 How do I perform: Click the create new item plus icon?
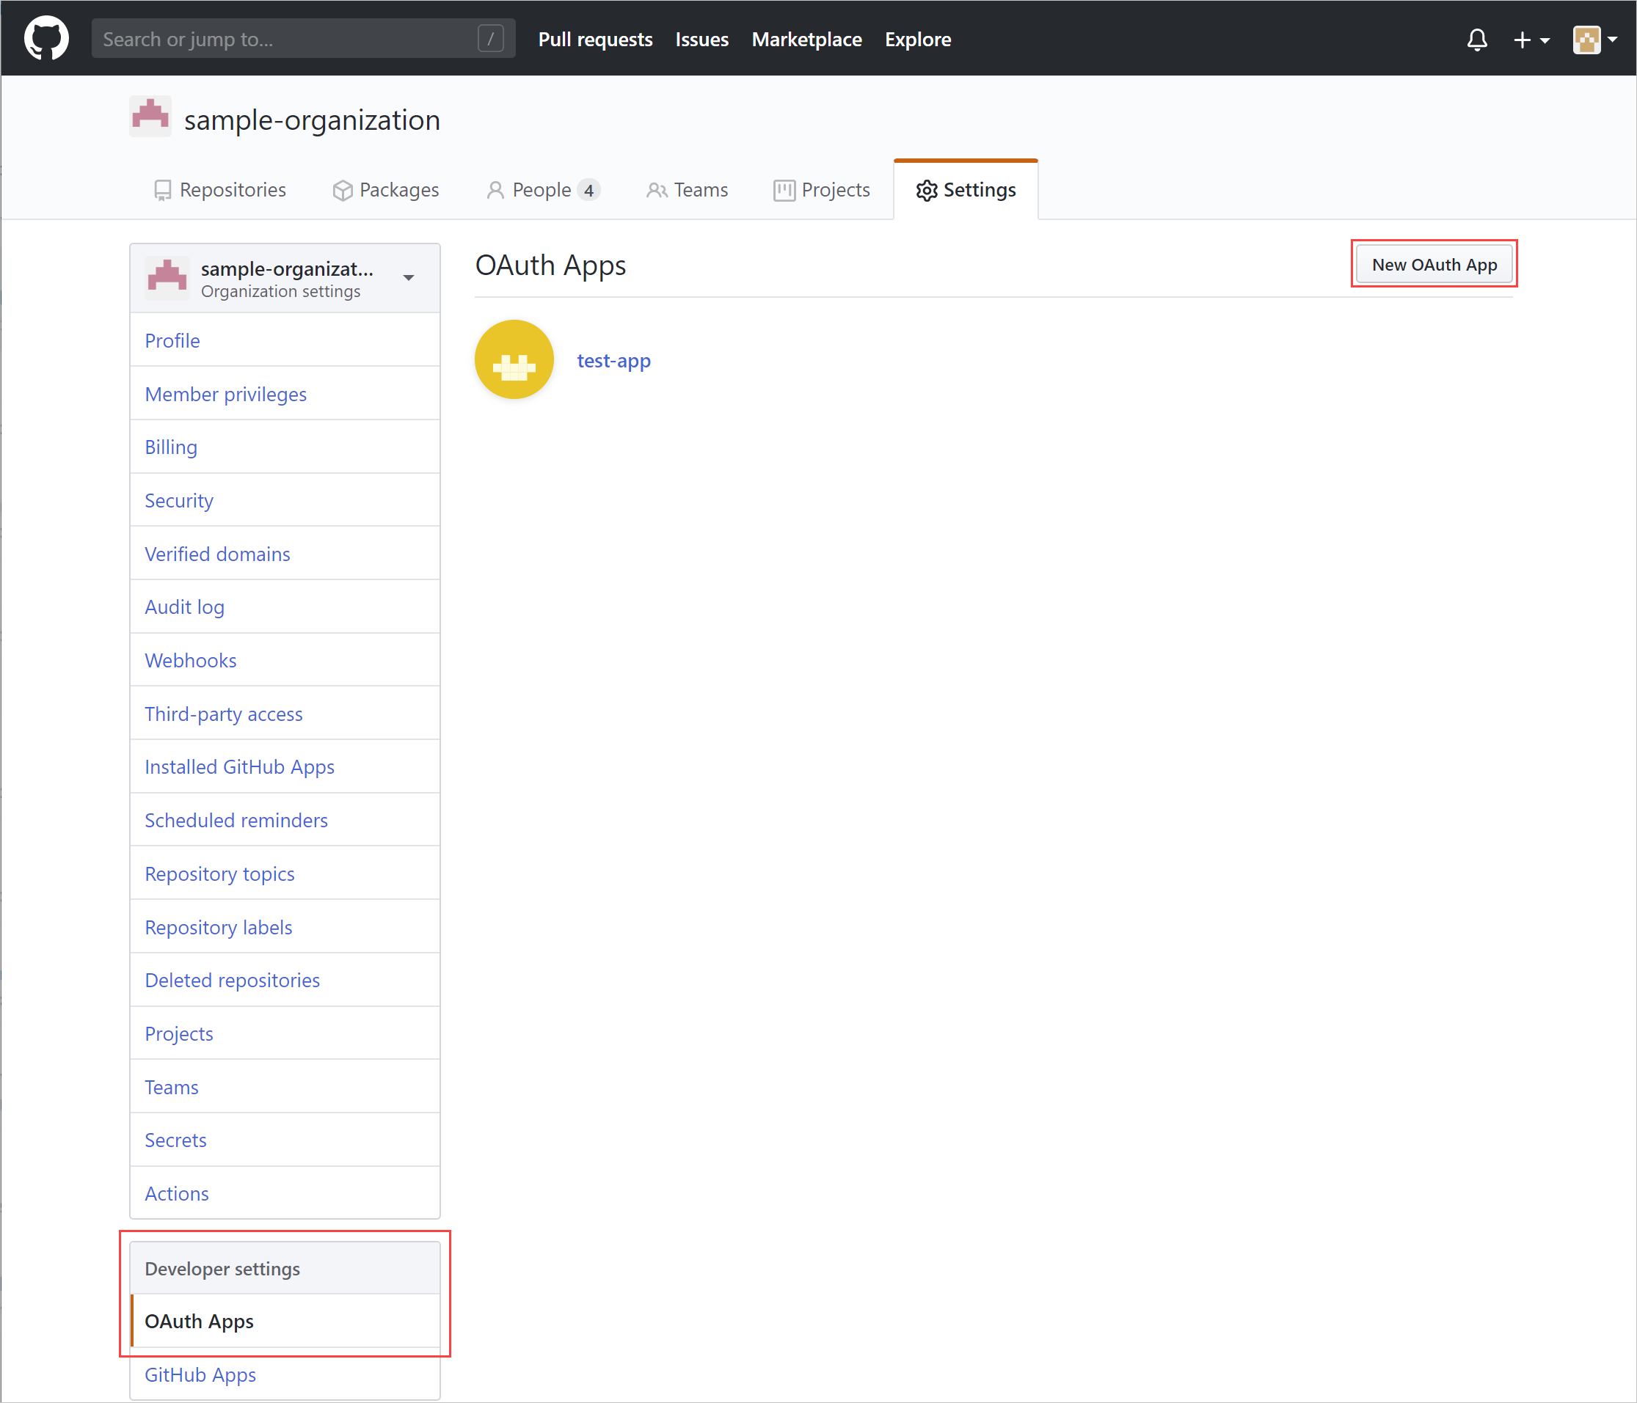click(x=1527, y=37)
